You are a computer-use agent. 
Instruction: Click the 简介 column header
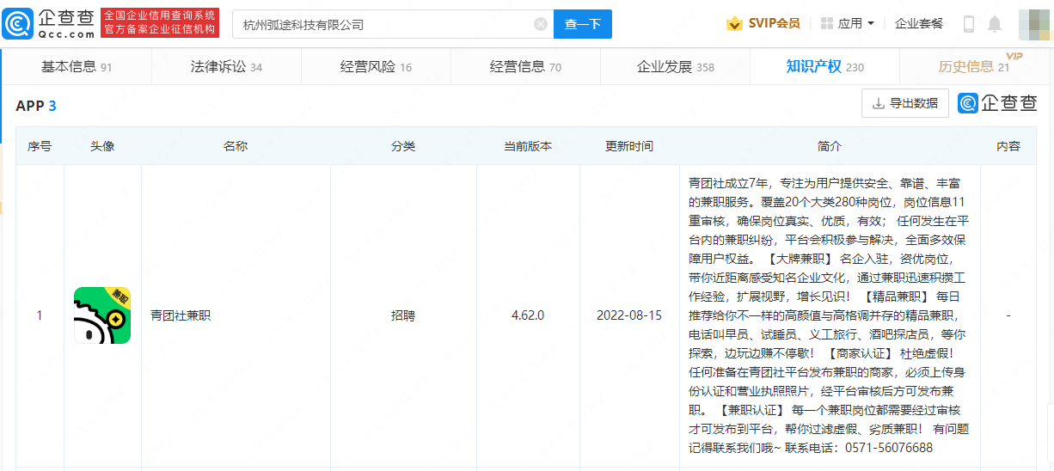pyautogui.click(x=830, y=146)
